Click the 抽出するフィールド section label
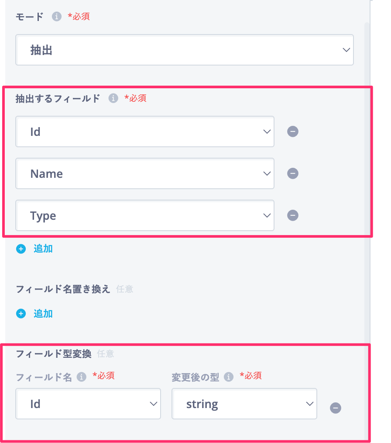This screenshot has width=391, height=443. pyautogui.click(x=58, y=99)
